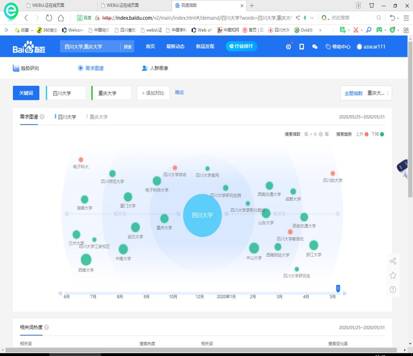Image resolution: width=413 pixels, height=356 pixels.
Task: Click the WeChat icon in the Baidu header
Action: [x=315, y=46]
